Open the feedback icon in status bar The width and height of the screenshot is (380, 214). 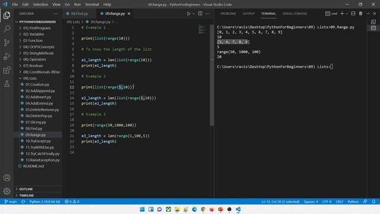pos(365,202)
